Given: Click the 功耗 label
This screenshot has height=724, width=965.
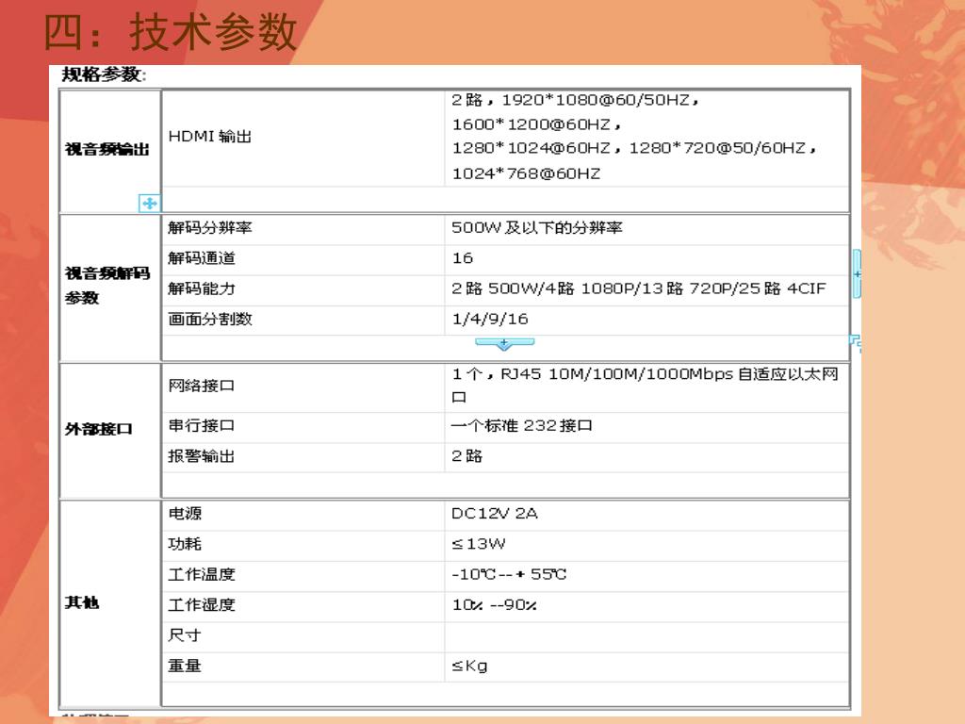Looking at the screenshot, I should [x=185, y=544].
